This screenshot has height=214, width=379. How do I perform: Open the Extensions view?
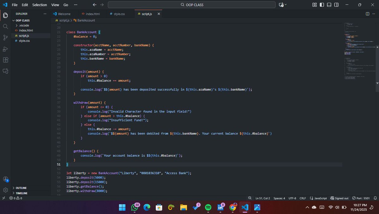[x=5, y=60]
